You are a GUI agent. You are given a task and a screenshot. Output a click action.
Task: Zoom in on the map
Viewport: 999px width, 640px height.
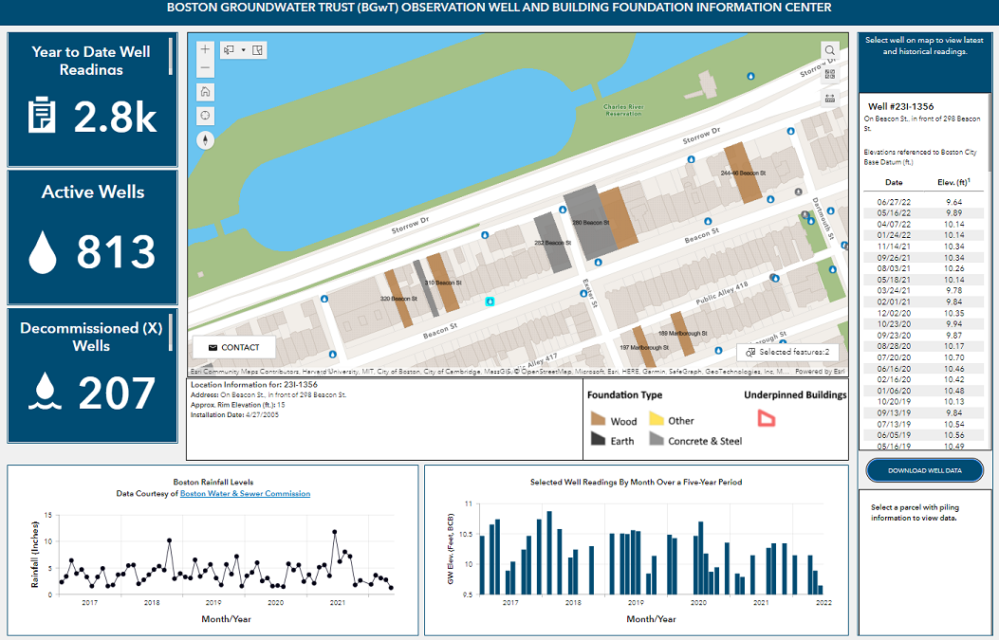click(x=205, y=48)
